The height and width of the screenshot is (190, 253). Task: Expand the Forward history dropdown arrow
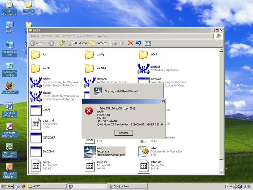[x=57, y=43]
